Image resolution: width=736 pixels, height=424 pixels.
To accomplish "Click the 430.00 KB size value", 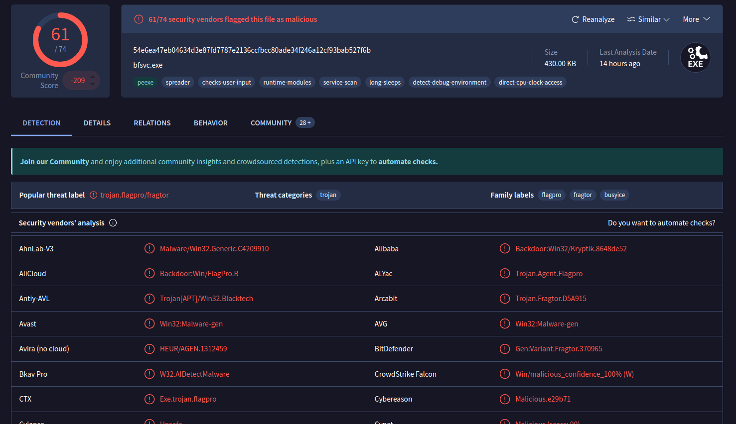I will tap(560, 64).
